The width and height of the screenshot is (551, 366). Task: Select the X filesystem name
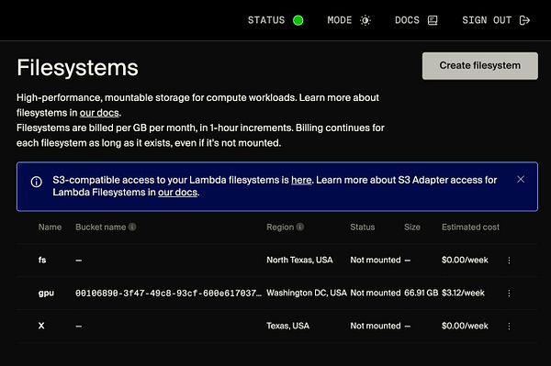coord(41,326)
